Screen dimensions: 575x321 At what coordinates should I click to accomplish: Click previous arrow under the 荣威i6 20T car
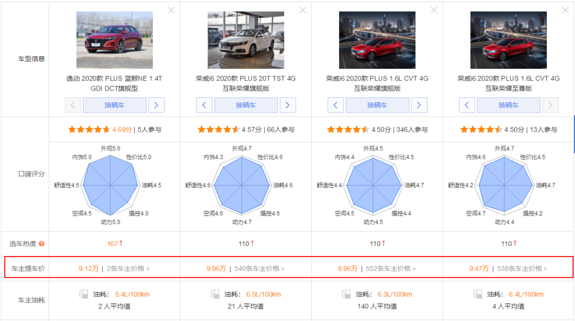[204, 105]
